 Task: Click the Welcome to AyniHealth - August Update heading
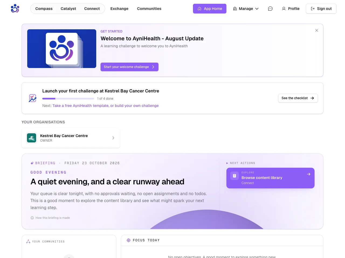pos(152,38)
